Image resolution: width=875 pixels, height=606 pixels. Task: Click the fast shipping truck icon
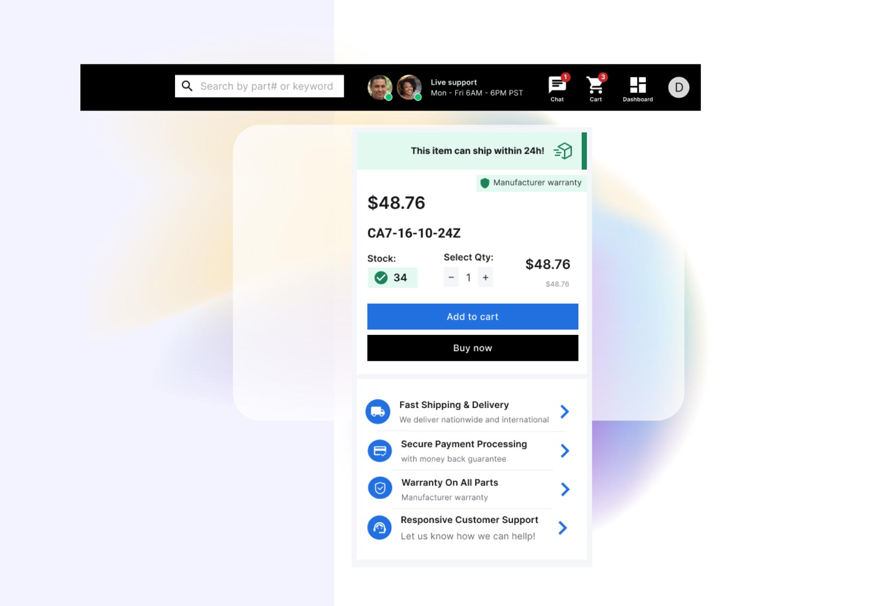(378, 412)
